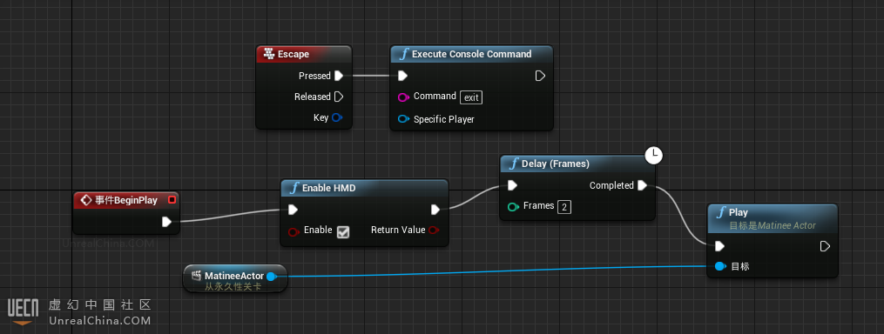Click the Enable boolean input pin
This screenshot has height=334, width=884.
coord(294,230)
